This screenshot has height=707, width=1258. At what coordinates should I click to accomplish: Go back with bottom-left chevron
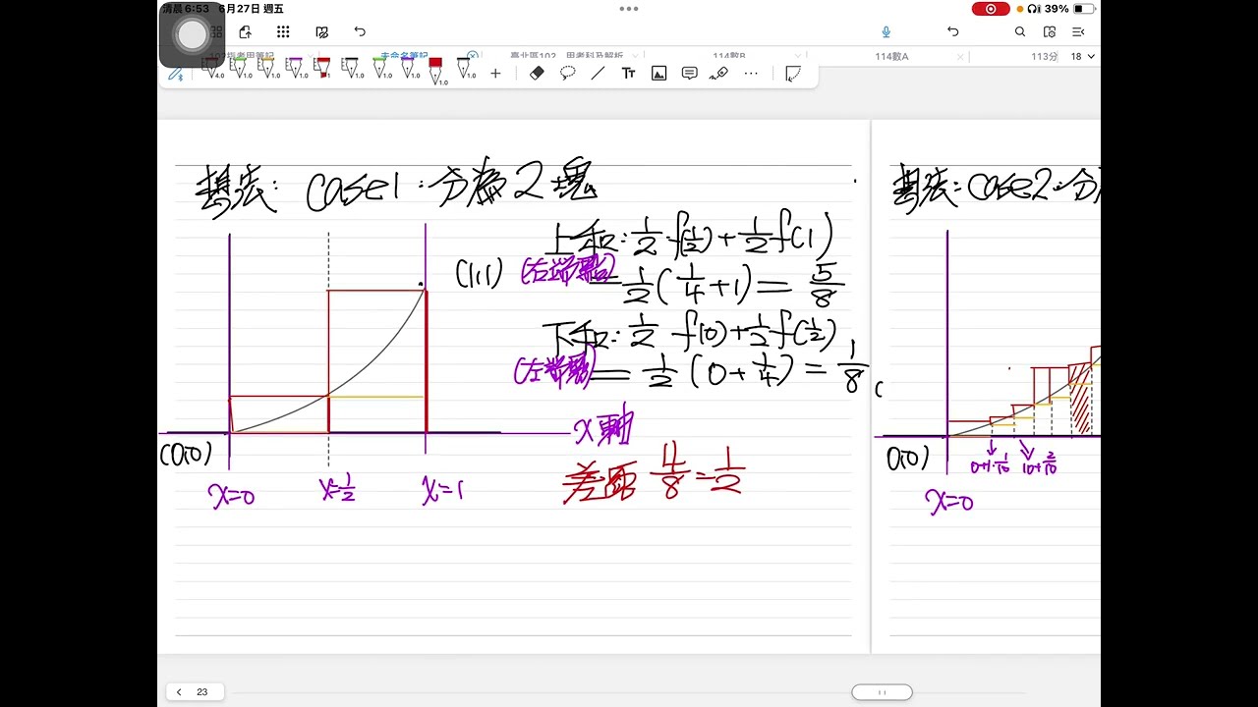pos(179,692)
